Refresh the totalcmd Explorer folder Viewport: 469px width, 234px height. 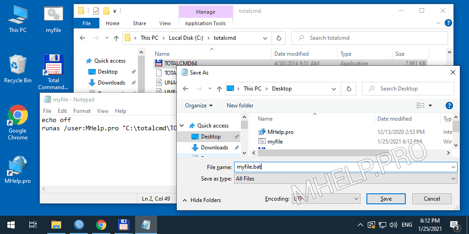point(279,38)
